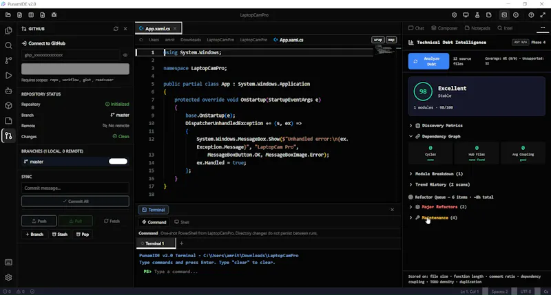Switch to the Intel tab

tap(505, 28)
